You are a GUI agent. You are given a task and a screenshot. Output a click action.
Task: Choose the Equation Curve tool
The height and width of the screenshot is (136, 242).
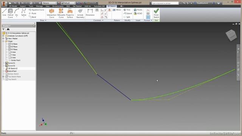click(36, 10)
